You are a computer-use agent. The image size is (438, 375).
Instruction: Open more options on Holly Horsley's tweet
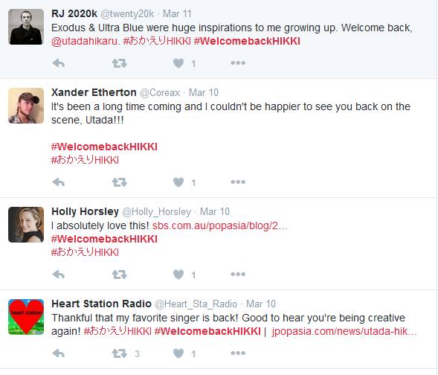[x=238, y=275]
